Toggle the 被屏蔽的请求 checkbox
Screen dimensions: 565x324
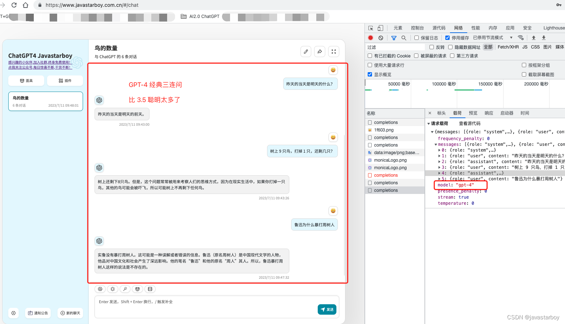pyautogui.click(x=416, y=56)
